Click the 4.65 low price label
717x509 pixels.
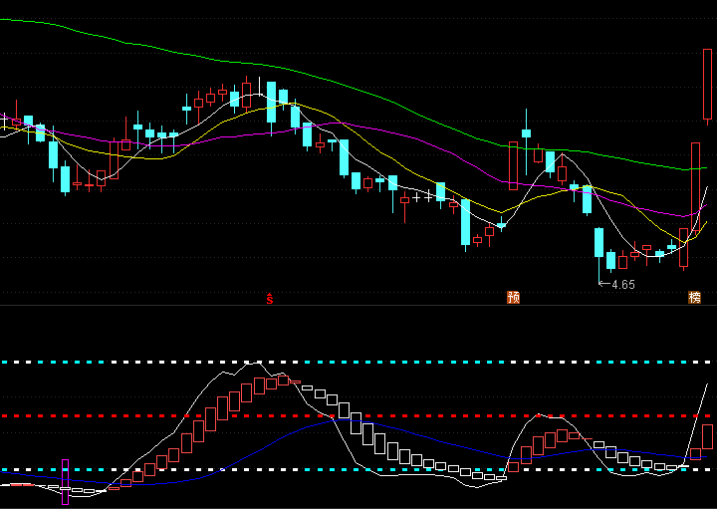click(x=623, y=285)
